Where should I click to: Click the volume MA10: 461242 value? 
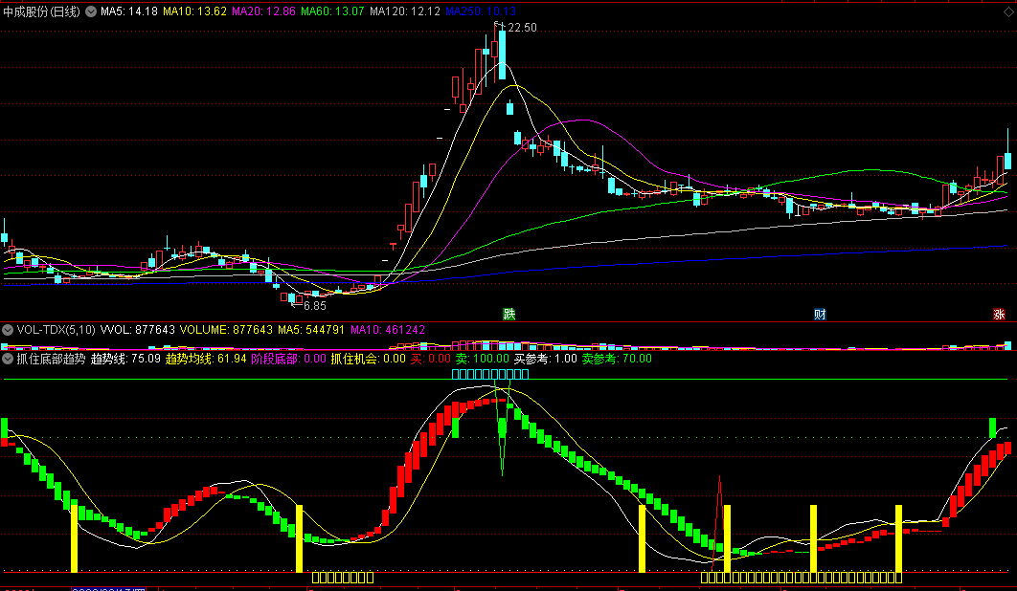(x=388, y=330)
